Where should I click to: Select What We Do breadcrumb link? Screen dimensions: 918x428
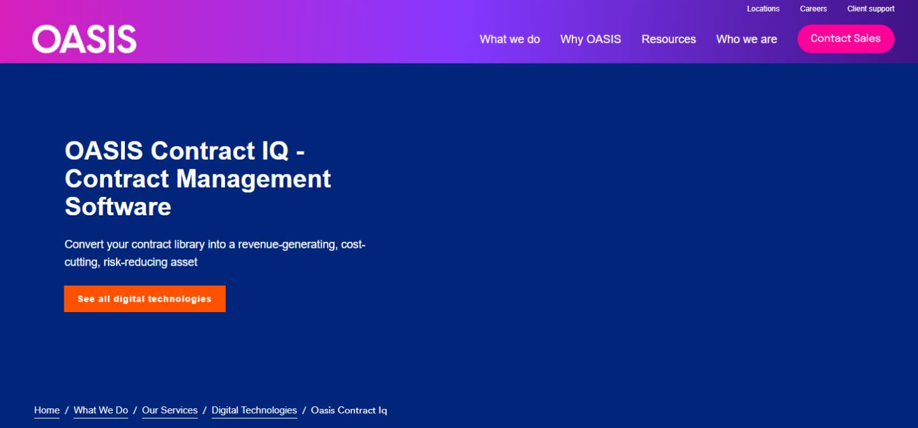pyautogui.click(x=101, y=411)
